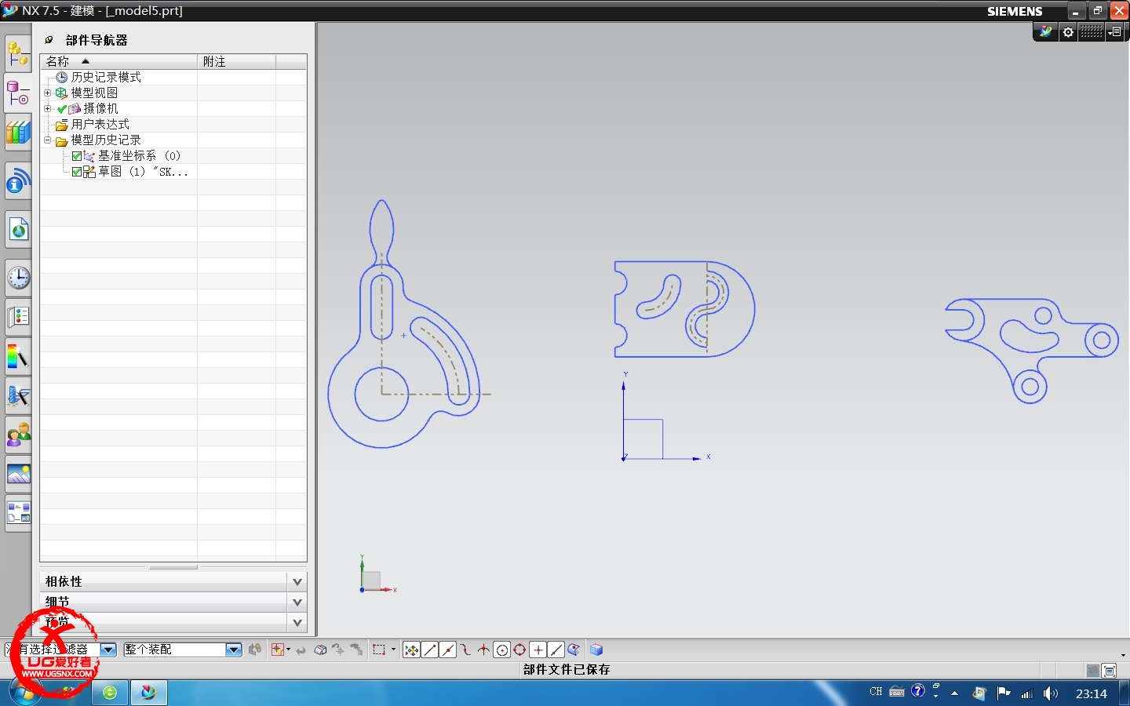1130x706 pixels.
Task: Toggle Existing Point plus snap icon
Action: click(x=538, y=650)
